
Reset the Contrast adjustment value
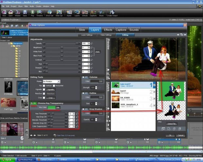coord(92,60)
